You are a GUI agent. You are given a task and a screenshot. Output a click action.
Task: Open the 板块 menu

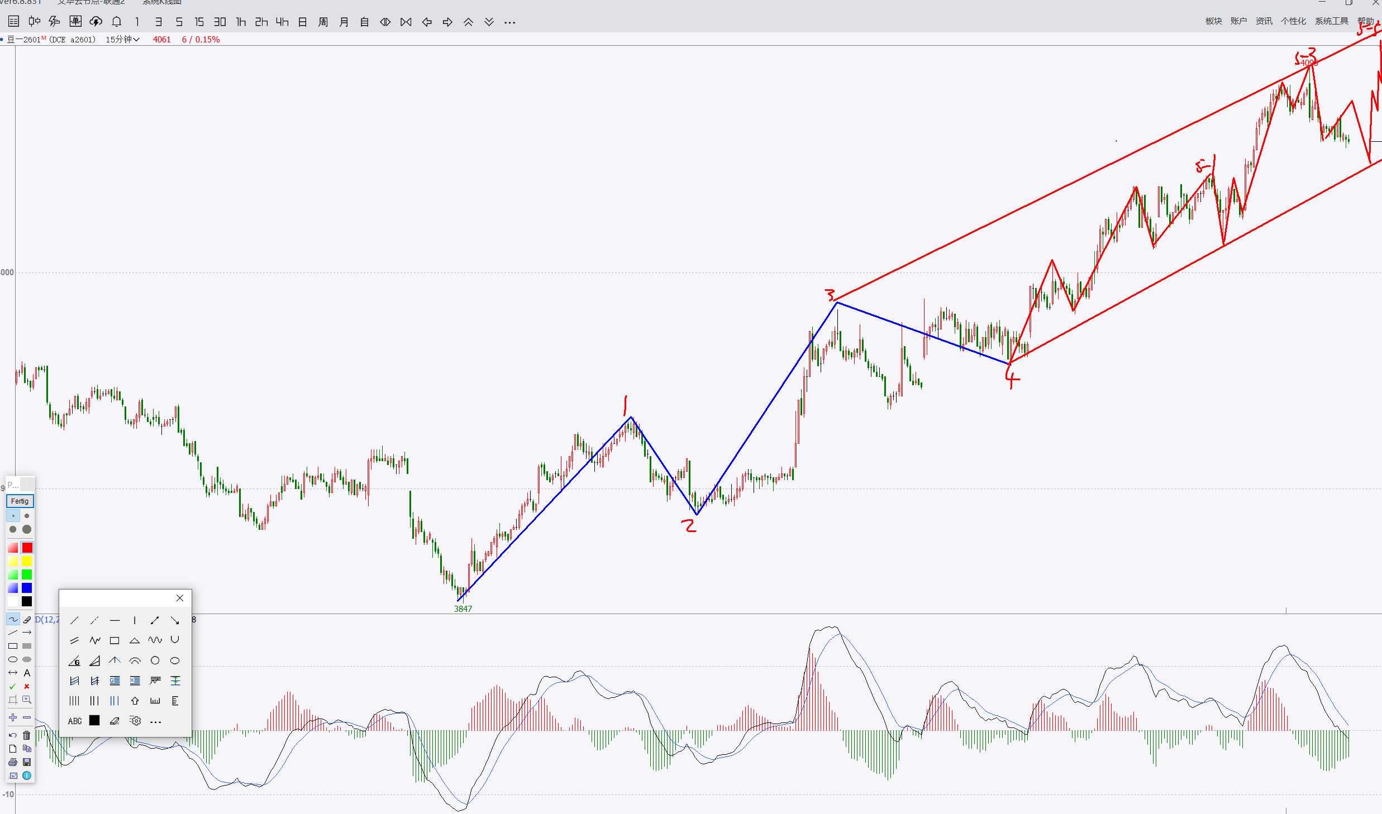1213,21
